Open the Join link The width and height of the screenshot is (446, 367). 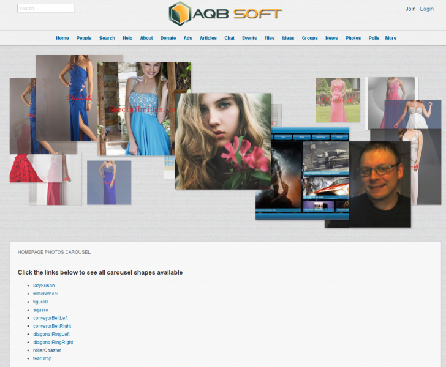[410, 9]
